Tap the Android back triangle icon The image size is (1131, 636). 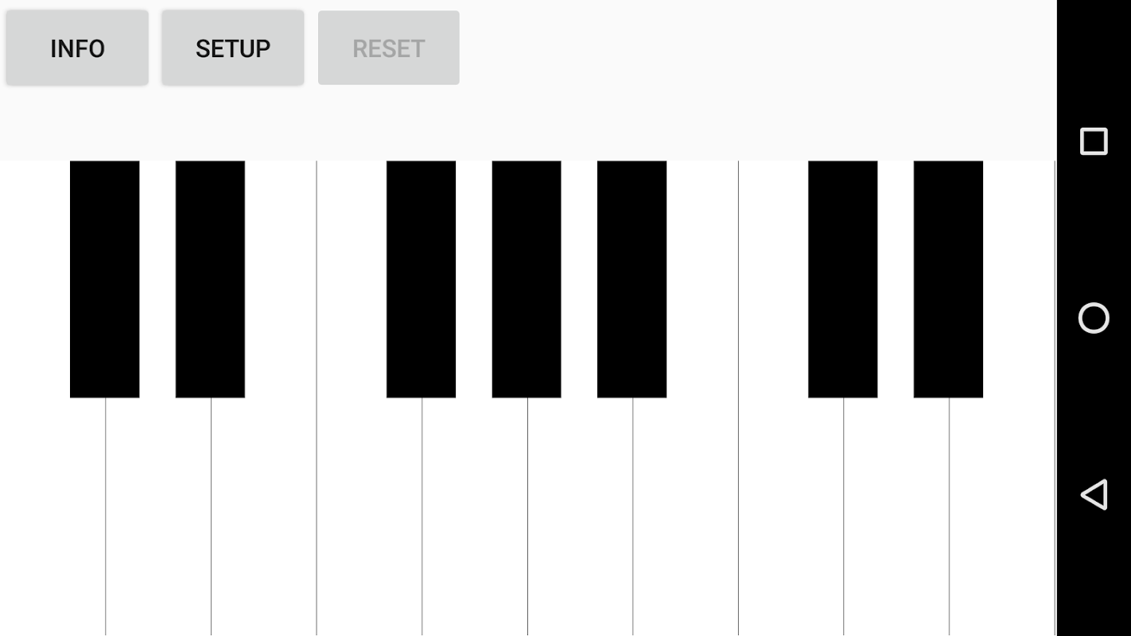coord(1094,494)
